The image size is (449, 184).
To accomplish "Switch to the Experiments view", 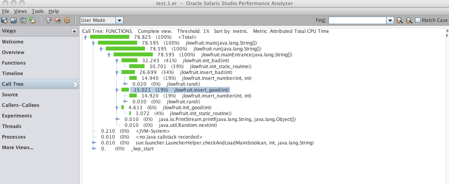I will point(40,116).
